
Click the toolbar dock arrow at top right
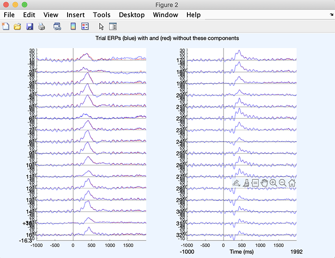(x=330, y=15)
